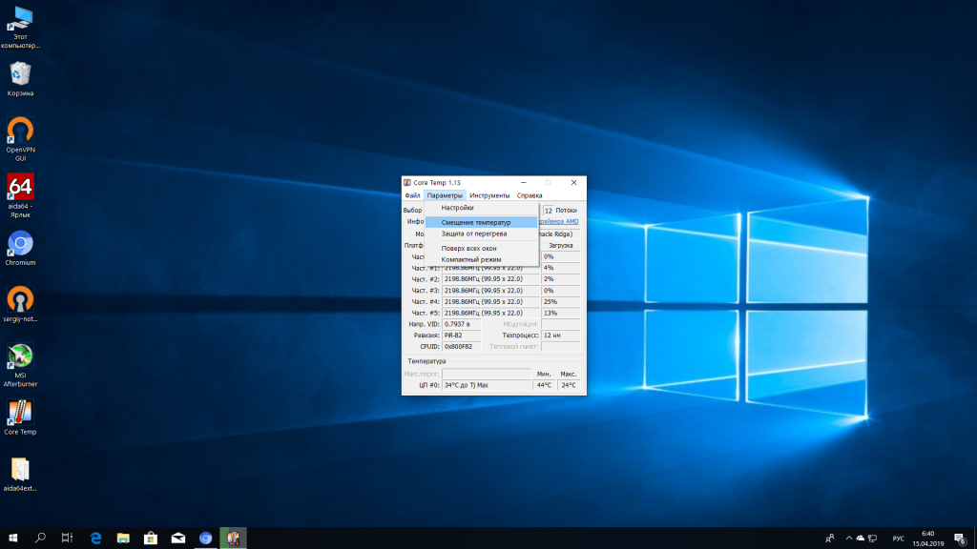Open the aida64ext archive folder icon
The height and width of the screenshot is (549, 977).
[x=20, y=470]
